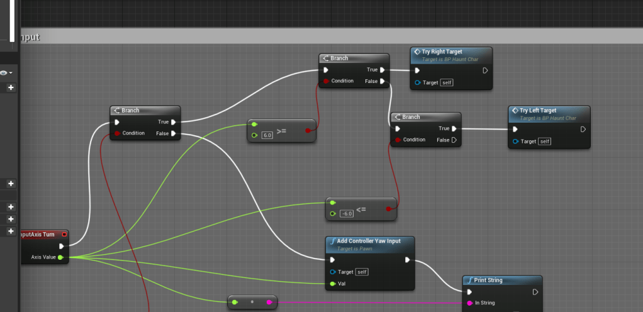Click the Target self box on Try Left Target
This screenshot has height=312, width=643.
pyautogui.click(x=545, y=142)
